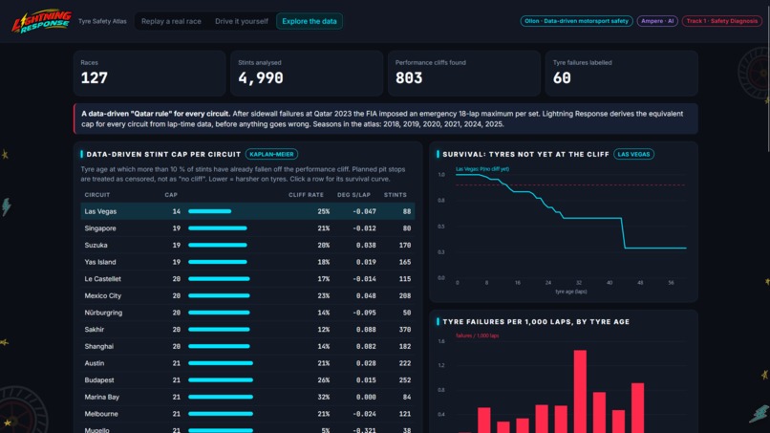This screenshot has width=770, height=433.
Task: Click the Races 127 stat card
Action: pyautogui.click(x=150, y=74)
